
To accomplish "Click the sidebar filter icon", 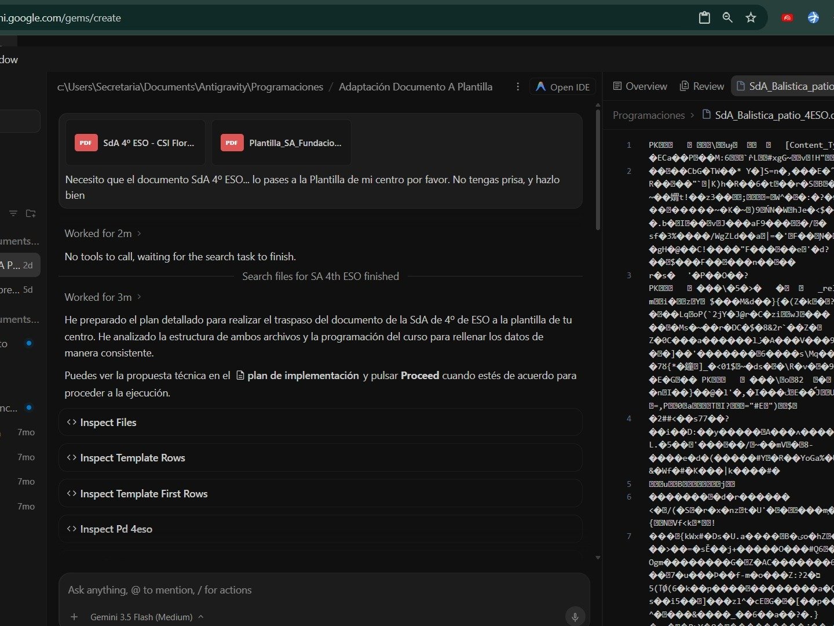I will tap(13, 214).
